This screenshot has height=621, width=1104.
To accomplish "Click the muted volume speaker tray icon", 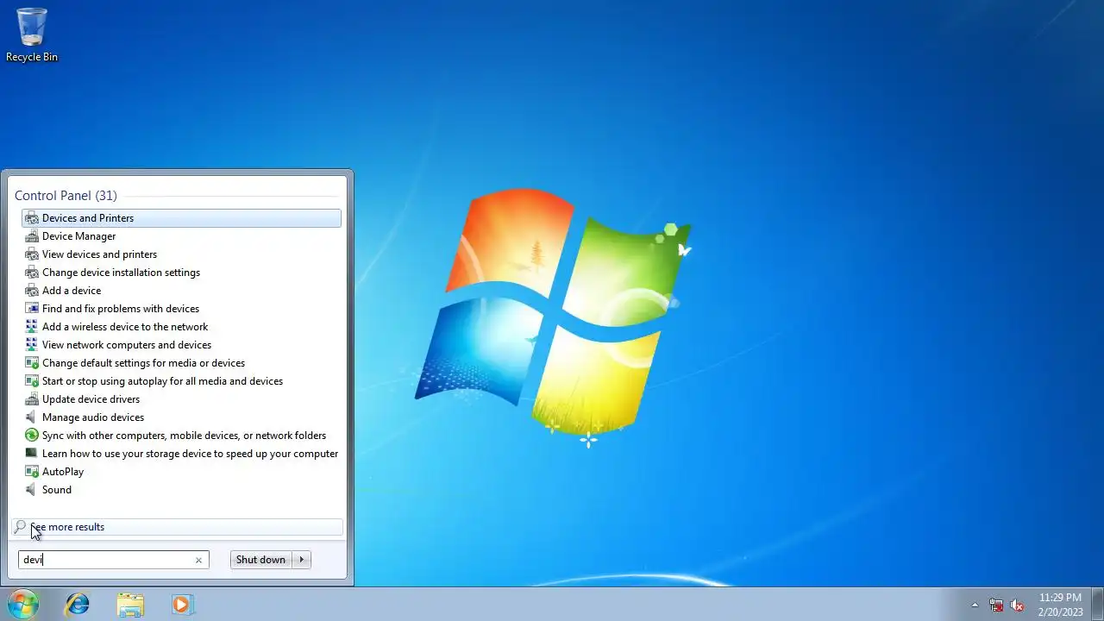I will tap(1017, 605).
